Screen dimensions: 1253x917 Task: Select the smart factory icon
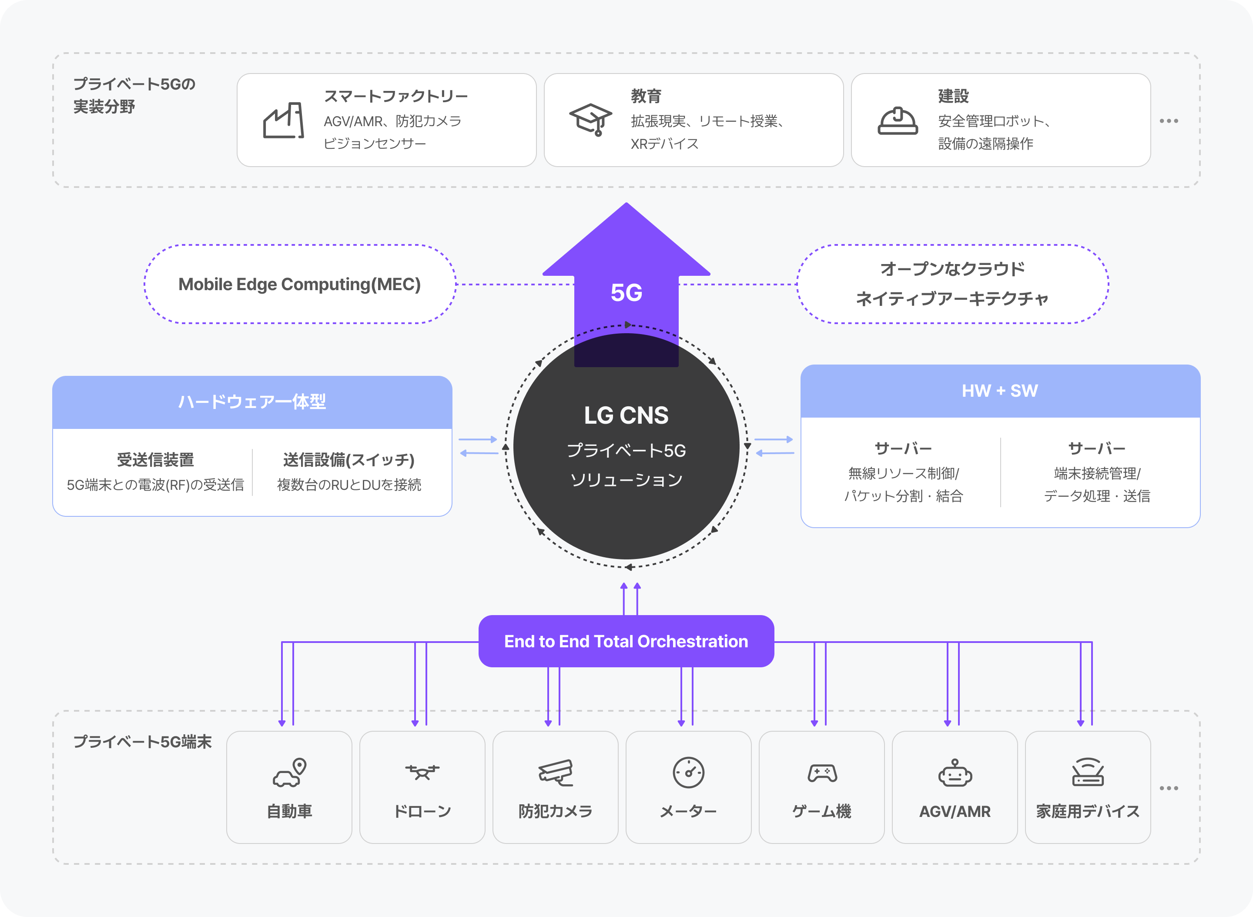tap(284, 121)
